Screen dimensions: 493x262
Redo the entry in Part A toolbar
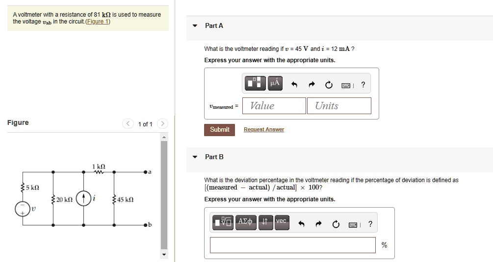(311, 85)
